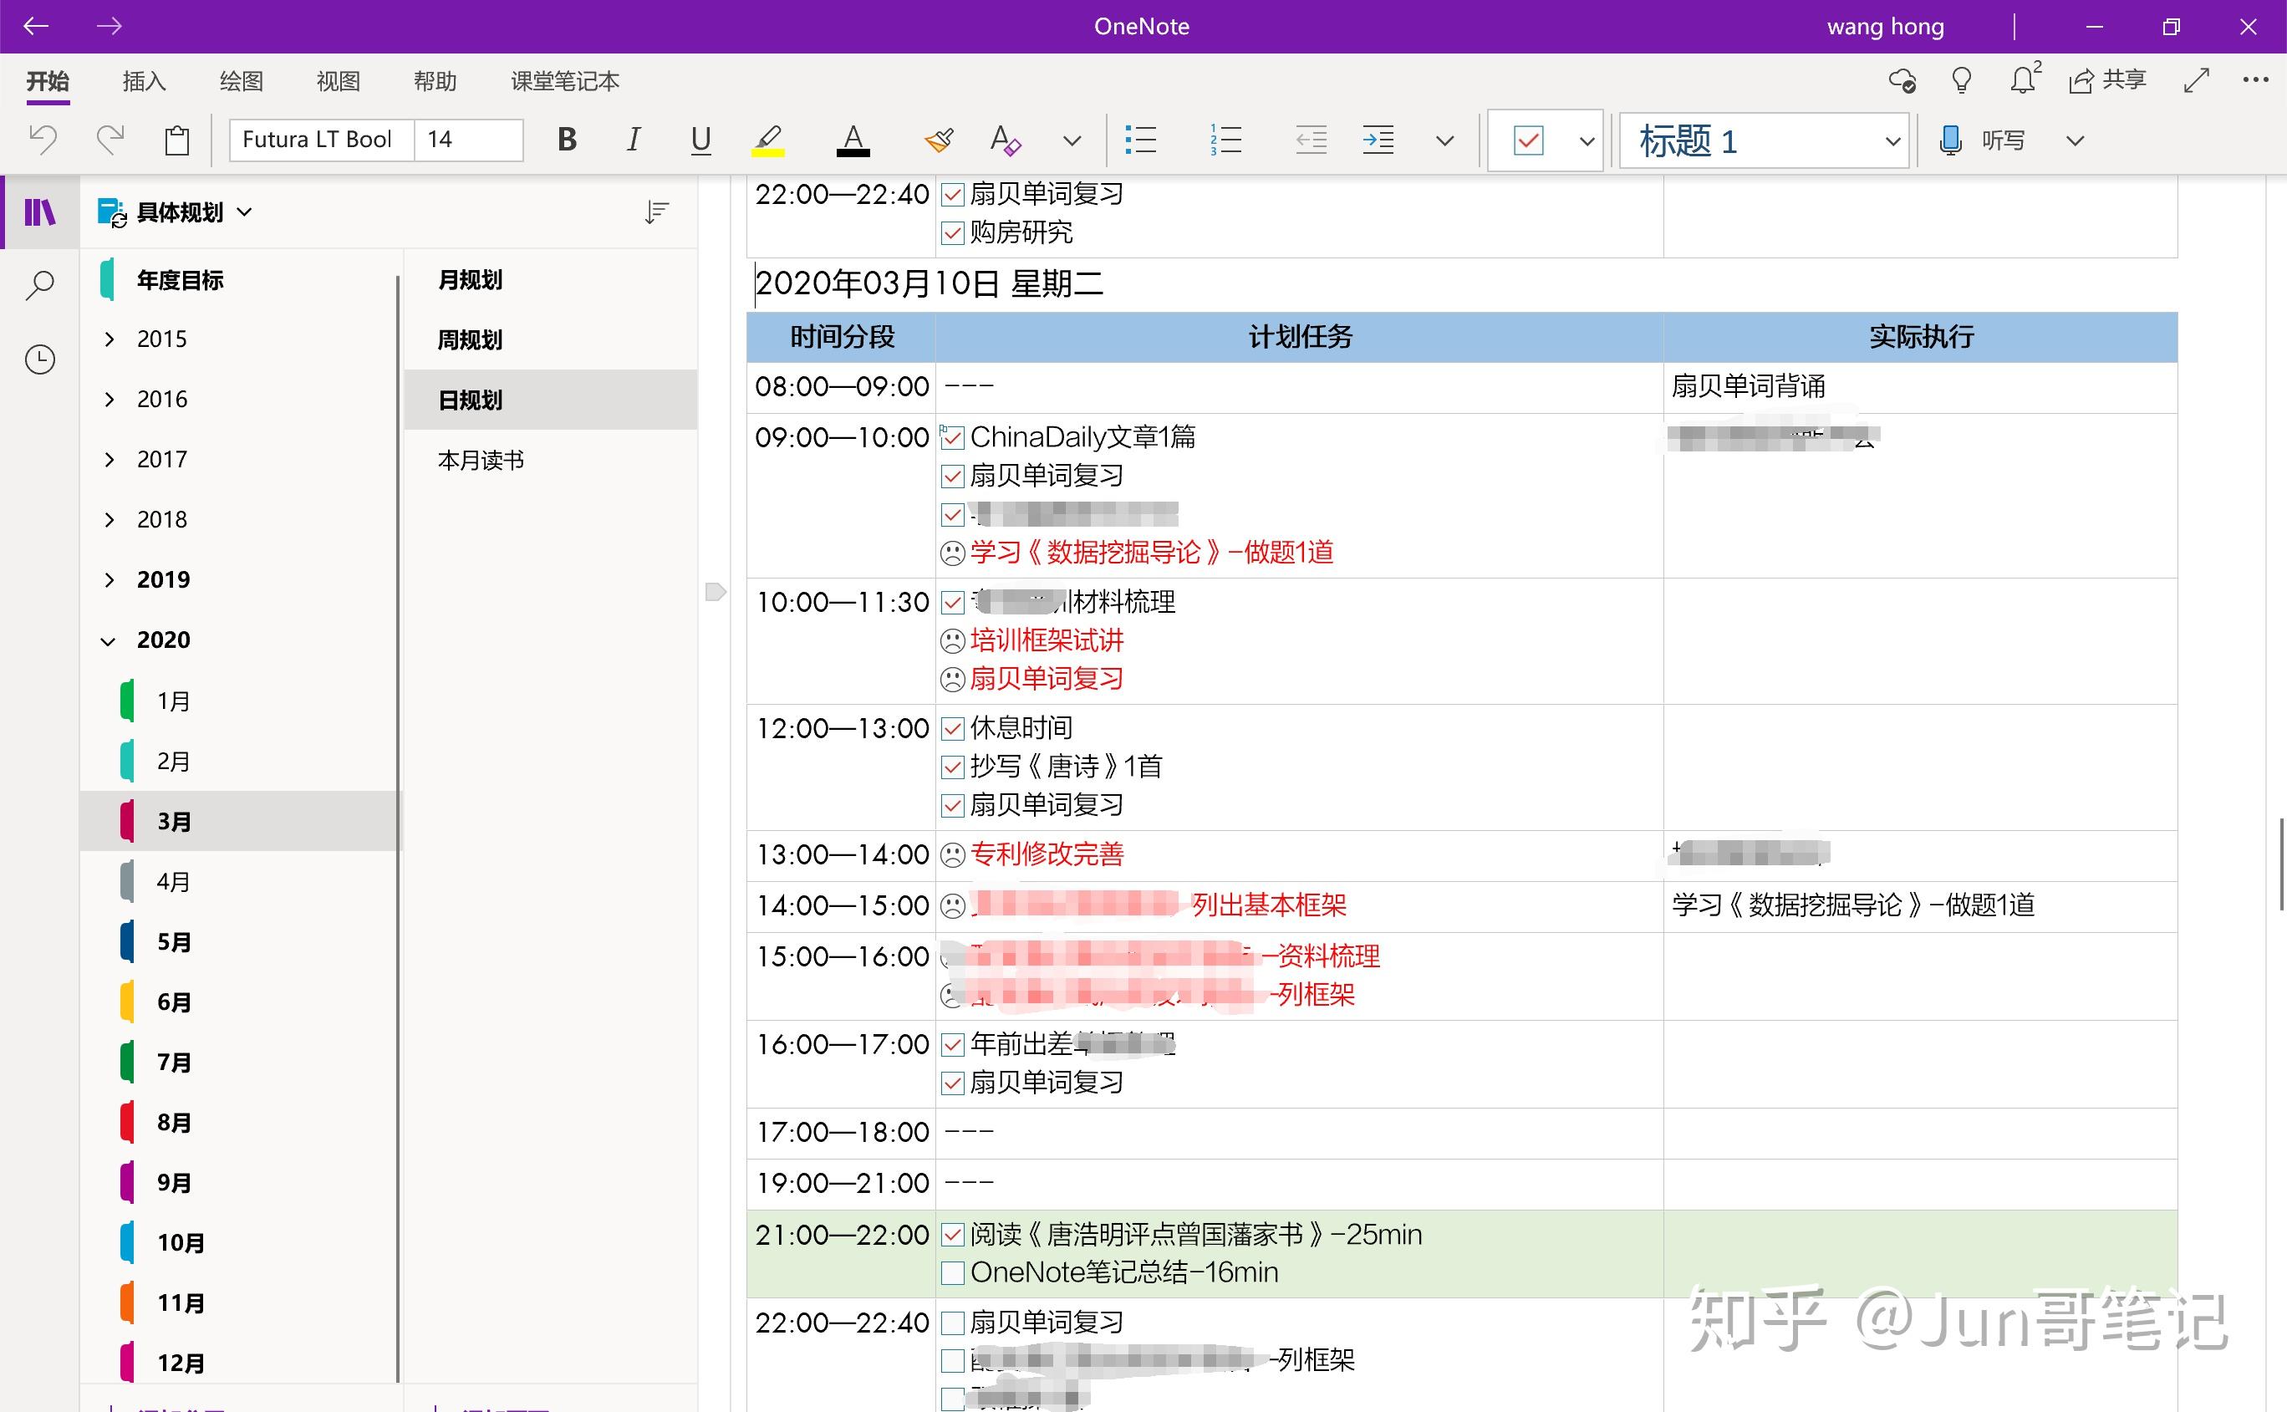Select the text highlighter tool
Image resolution: width=2287 pixels, height=1412 pixels.
point(767,139)
